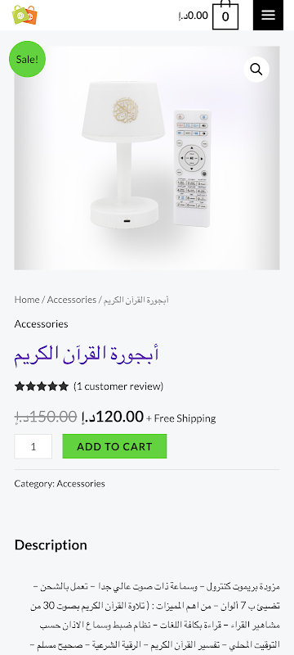
Task: Click the crossed-out 150.00 original price
Action: point(46,417)
